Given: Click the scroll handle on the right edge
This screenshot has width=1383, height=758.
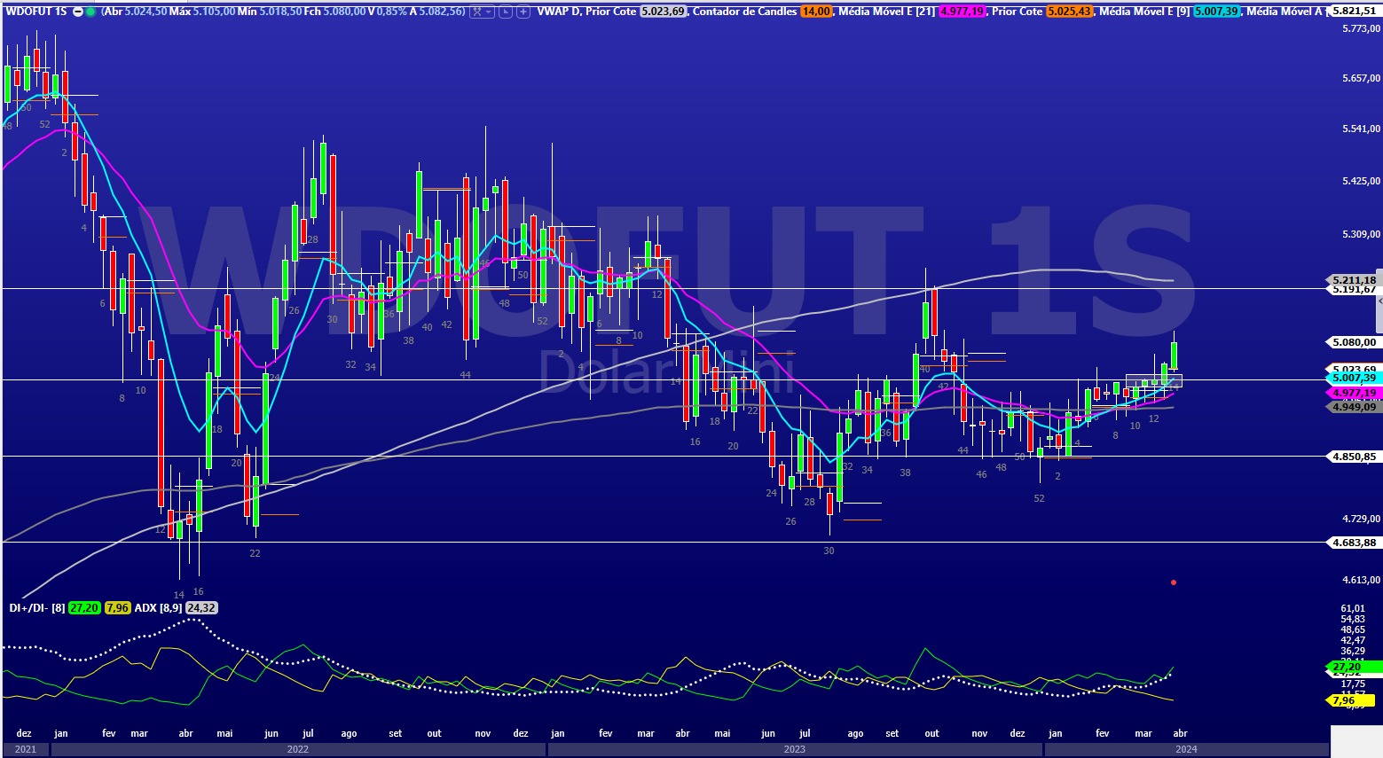Looking at the screenshot, I should (x=1379, y=301).
